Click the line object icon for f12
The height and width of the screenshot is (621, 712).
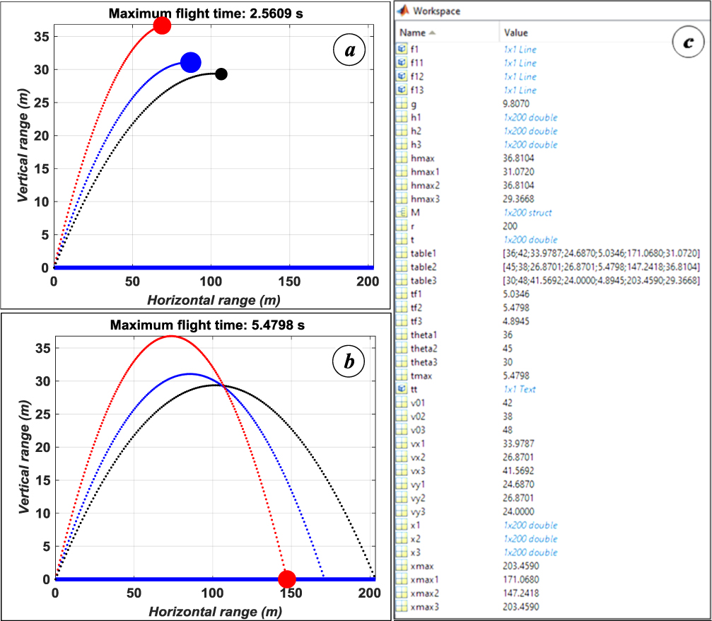coord(402,76)
